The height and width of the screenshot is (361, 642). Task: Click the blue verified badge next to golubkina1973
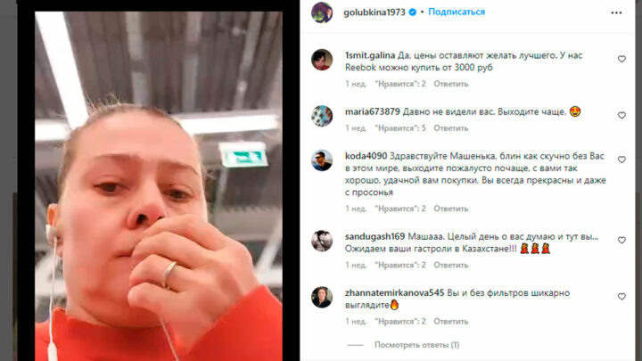coord(412,12)
